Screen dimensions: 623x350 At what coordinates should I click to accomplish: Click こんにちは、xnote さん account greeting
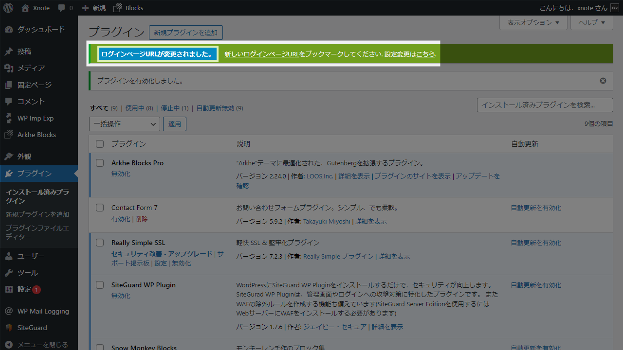point(573,8)
